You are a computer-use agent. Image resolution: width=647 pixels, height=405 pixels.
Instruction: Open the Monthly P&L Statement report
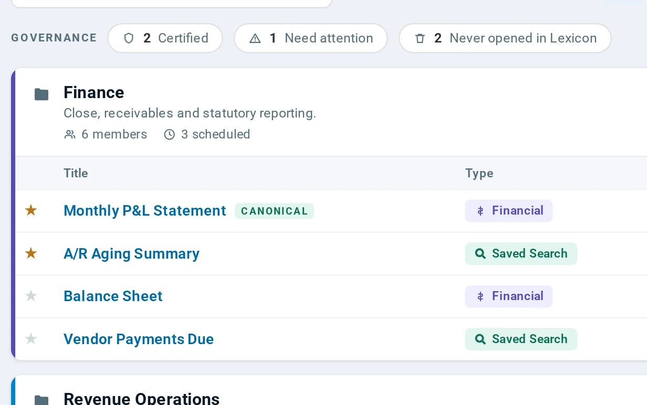pos(144,211)
